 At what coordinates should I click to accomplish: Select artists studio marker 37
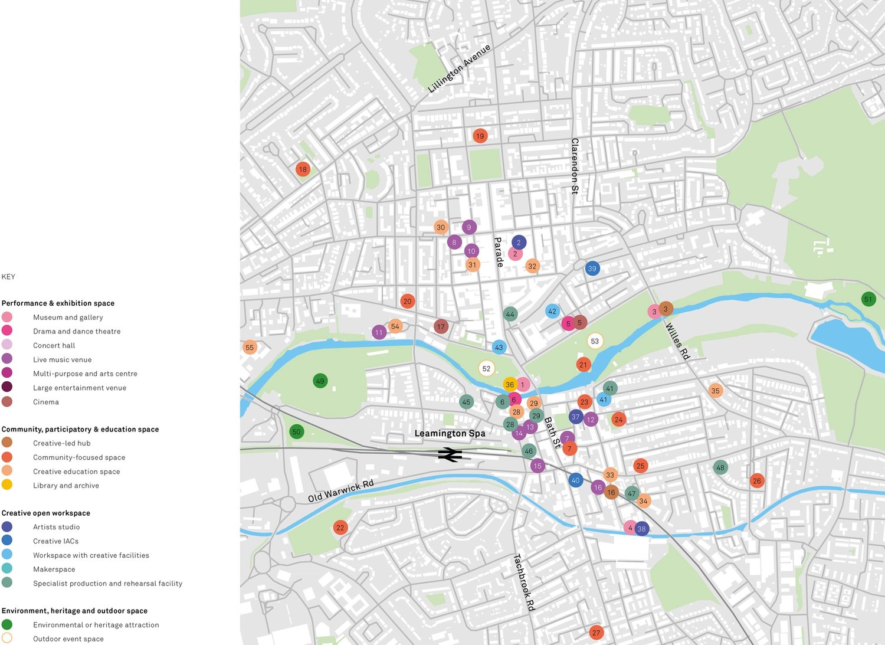point(576,417)
